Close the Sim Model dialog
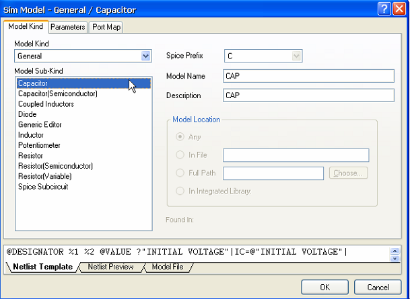The height and width of the screenshot is (299, 410). click(399, 9)
